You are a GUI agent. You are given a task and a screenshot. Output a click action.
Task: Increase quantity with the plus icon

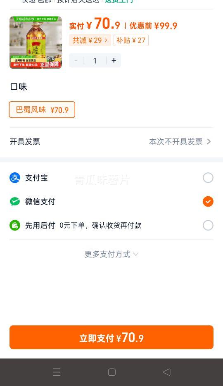(114, 60)
